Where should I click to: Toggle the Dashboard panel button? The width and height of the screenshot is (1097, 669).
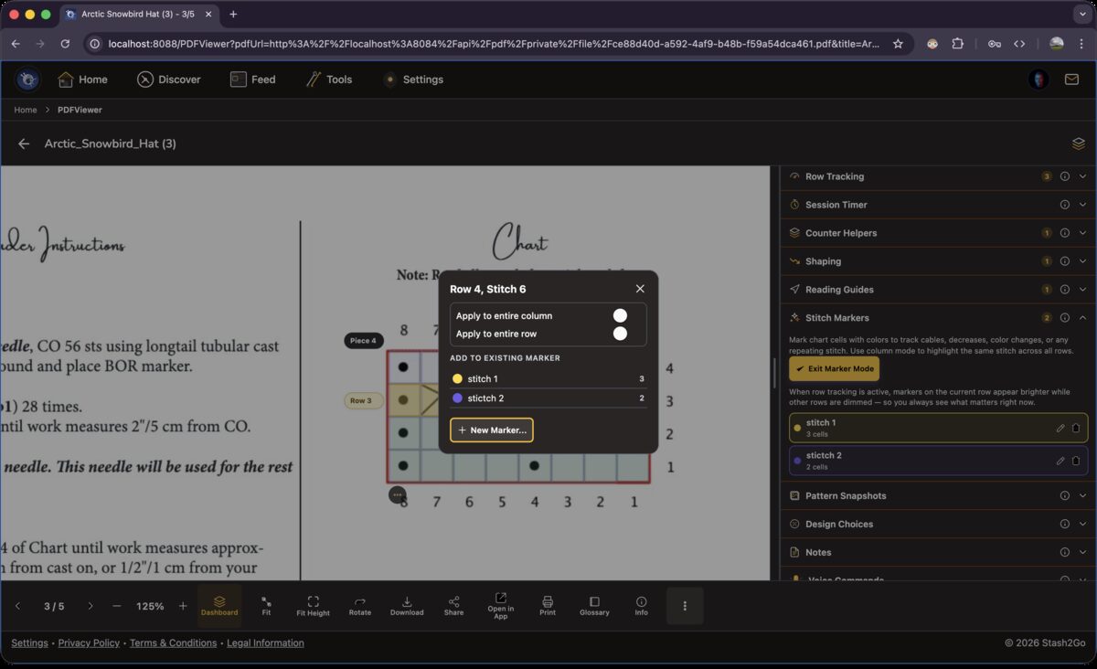tap(219, 605)
